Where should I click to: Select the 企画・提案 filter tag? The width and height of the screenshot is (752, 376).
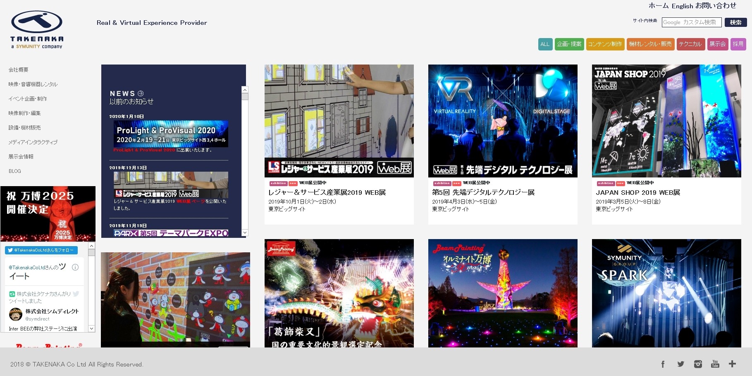(x=569, y=44)
